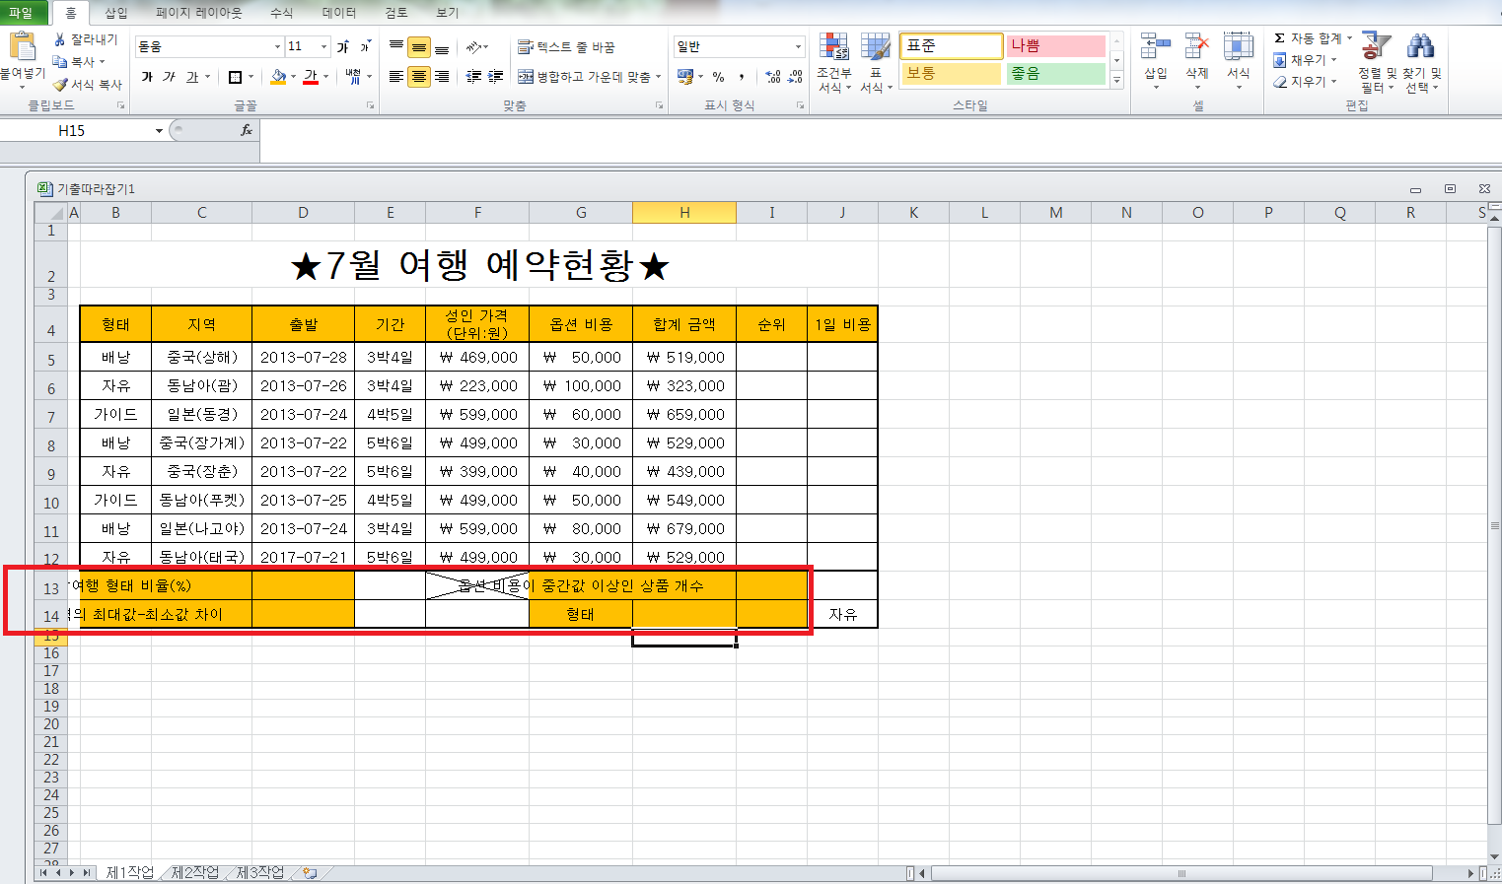Apply the 나쁨 (Bad) cell style
This screenshot has height=884, width=1502.
coord(1055,46)
